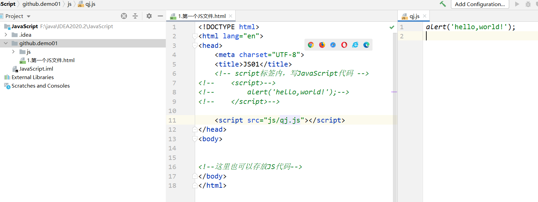Open Project panel settings gear
This screenshot has height=202, width=538.
(x=149, y=16)
